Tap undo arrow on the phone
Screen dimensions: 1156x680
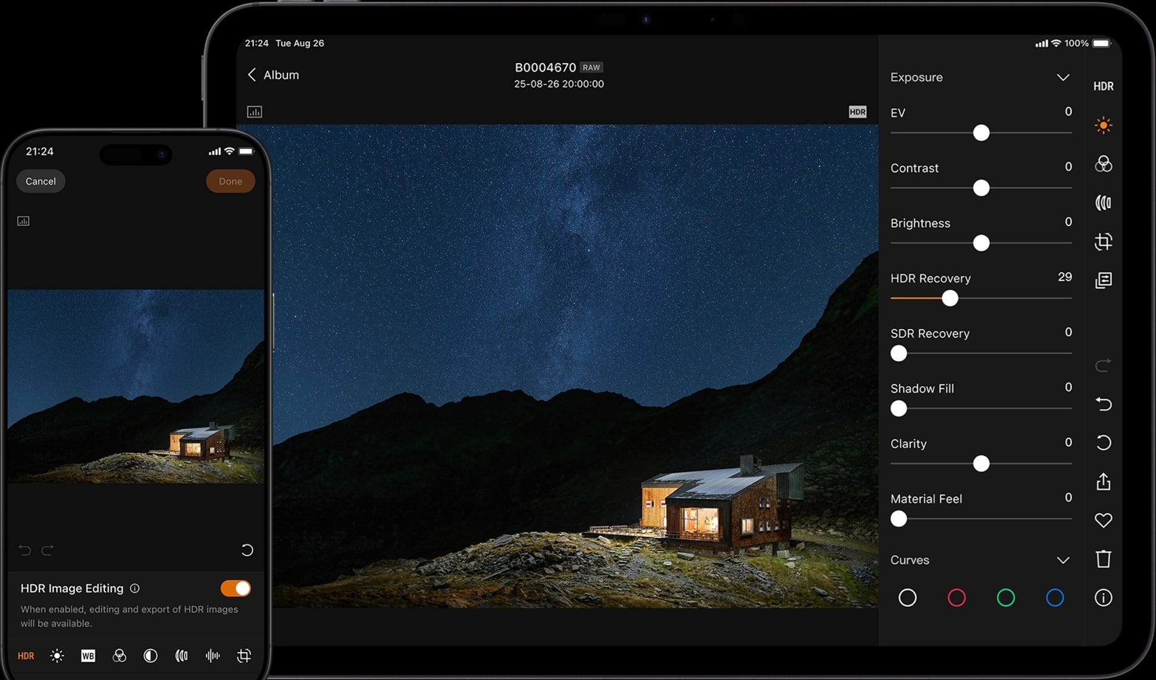[x=24, y=550]
